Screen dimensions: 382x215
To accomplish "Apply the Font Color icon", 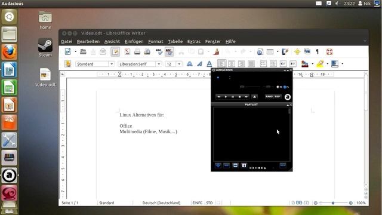I will tap(305, 64).
